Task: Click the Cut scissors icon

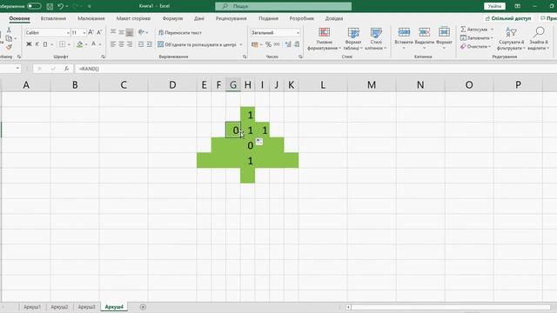Action: [x=9, y=30]
